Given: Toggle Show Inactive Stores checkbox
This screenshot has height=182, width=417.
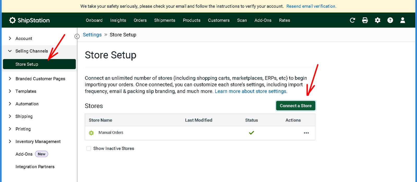Looking at the screenshot, I should pyautogui.click(x=89, y=148).
